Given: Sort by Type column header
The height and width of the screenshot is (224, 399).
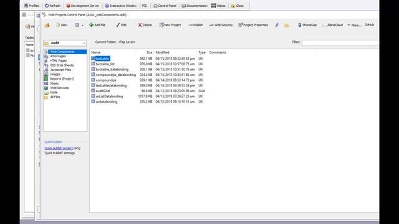Looking at the screenshot, I should (x=202, y=52).
